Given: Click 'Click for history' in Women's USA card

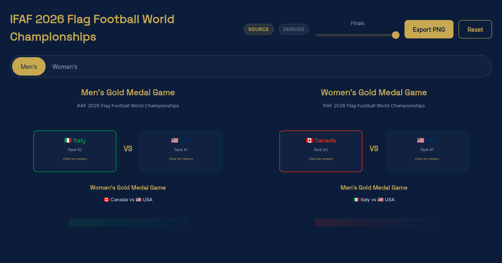Looking at the screenshot, I should [427, 159].
